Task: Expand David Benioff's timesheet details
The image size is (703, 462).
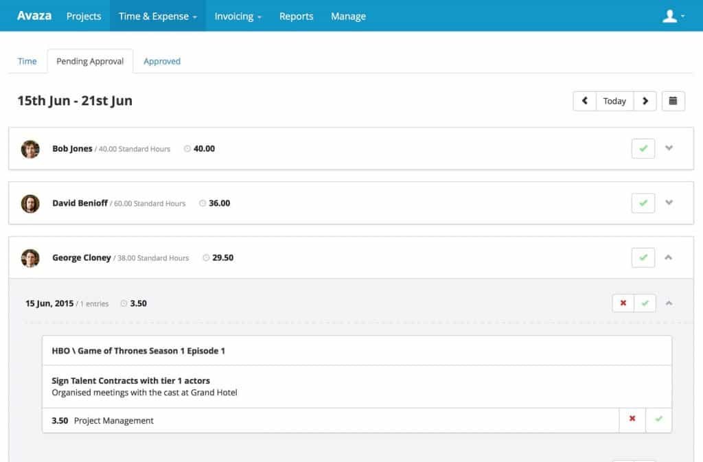Action: pos(669,203)
